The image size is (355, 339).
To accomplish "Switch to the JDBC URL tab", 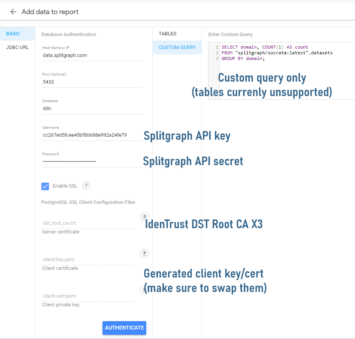I will (17, 47).
